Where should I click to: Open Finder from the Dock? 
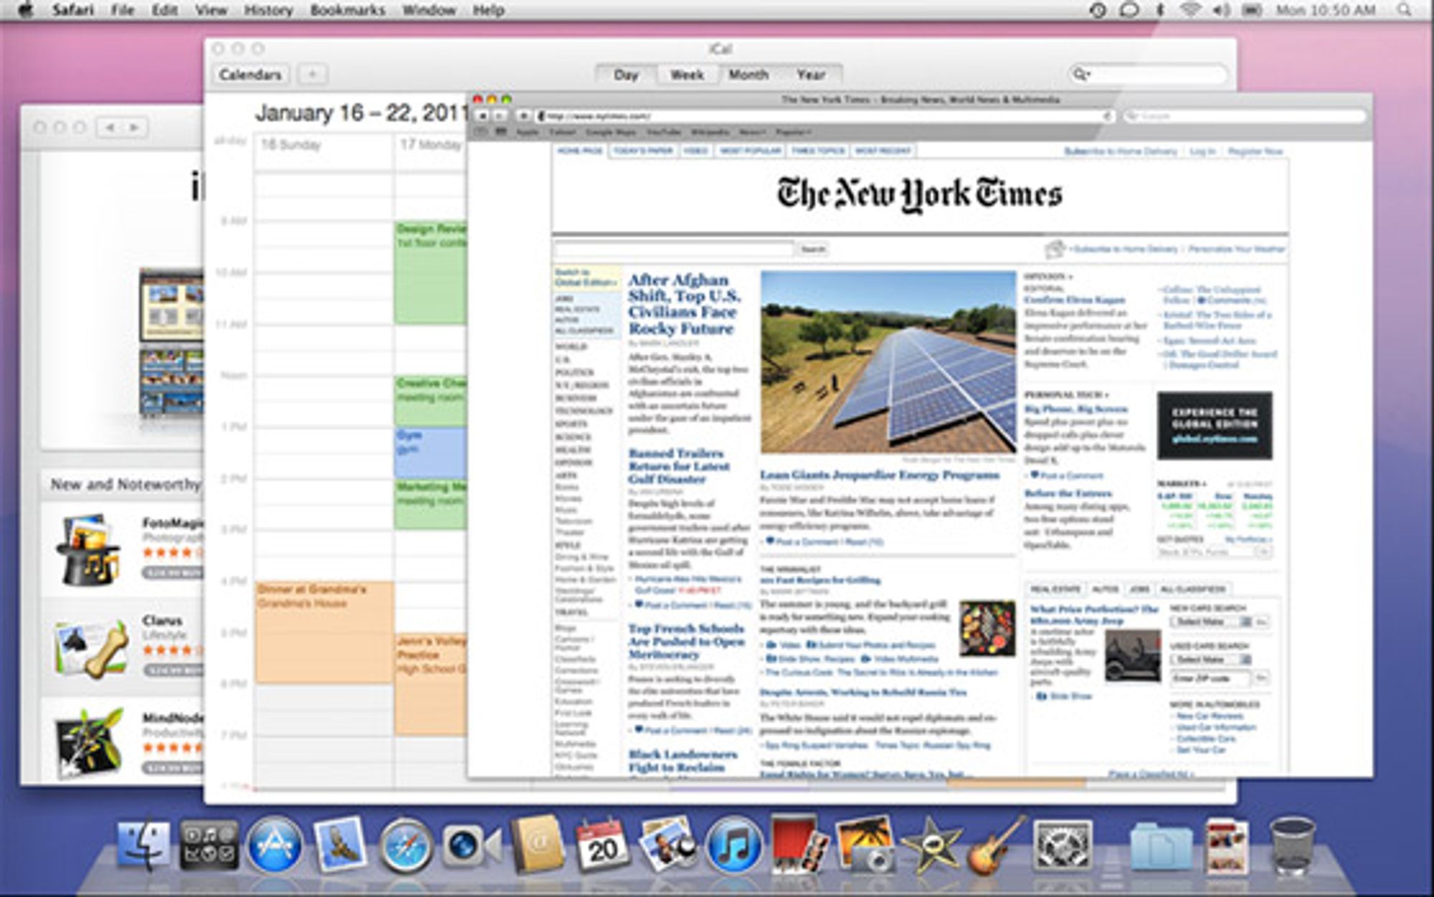click(x=143, y=845)
